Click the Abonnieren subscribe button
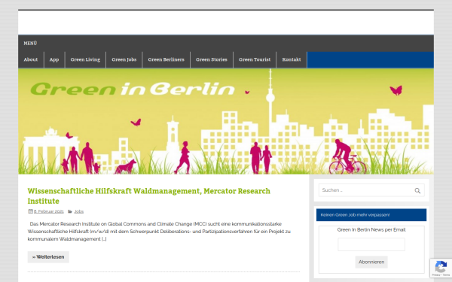 371,262
